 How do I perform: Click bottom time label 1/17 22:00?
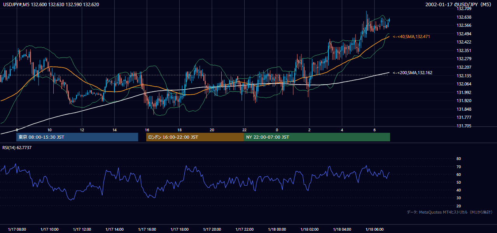(x=244, y=230)
